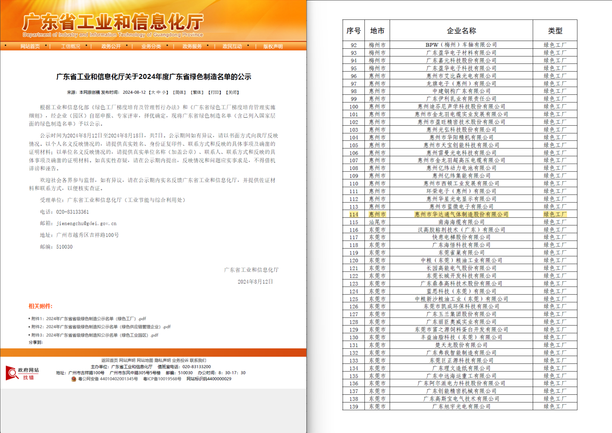Click highlighted company name in row 114
The image size is (612, 433).
[461, 214]
